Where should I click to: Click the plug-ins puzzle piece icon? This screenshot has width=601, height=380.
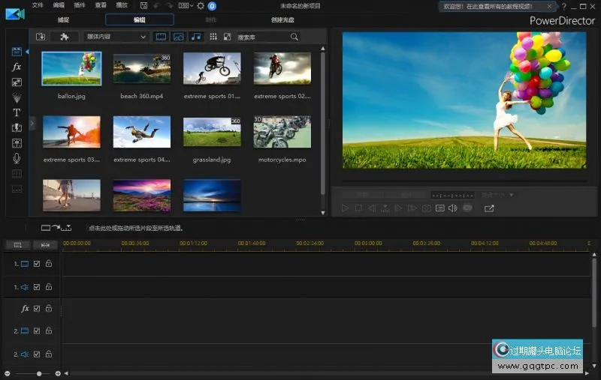point(65,37)
